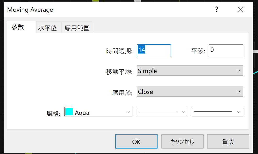Viewport: 258px width, 154px height.
Task: Focus the 平移 shift input field
Action: click(226, 51)
